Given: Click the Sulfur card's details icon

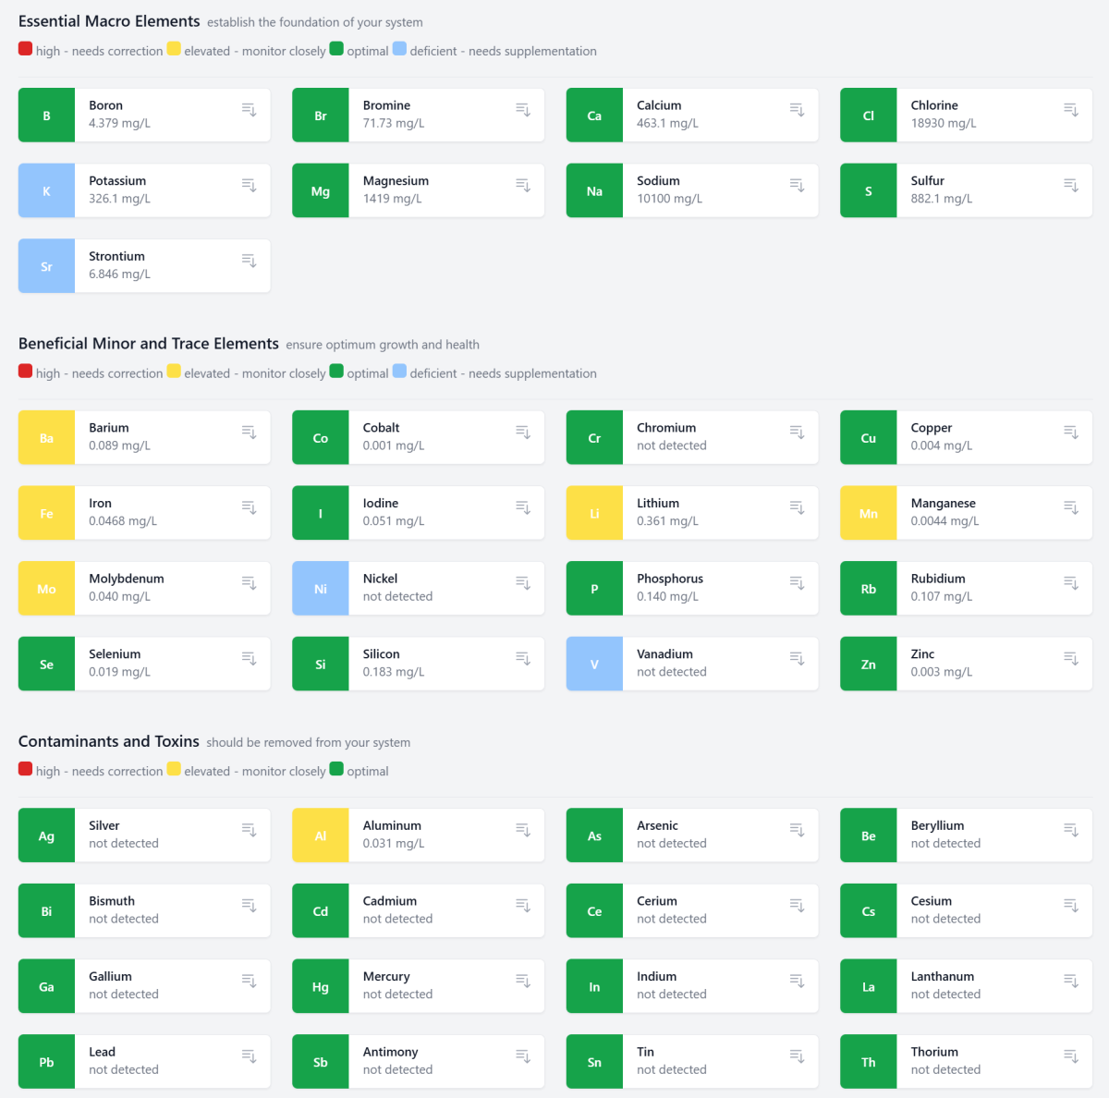Looking at the screenshot, I should coord(1071,186).
